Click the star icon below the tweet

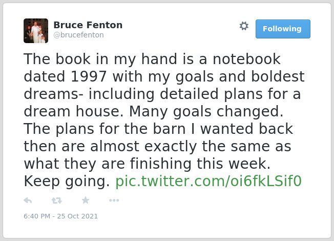pos(86,200)
